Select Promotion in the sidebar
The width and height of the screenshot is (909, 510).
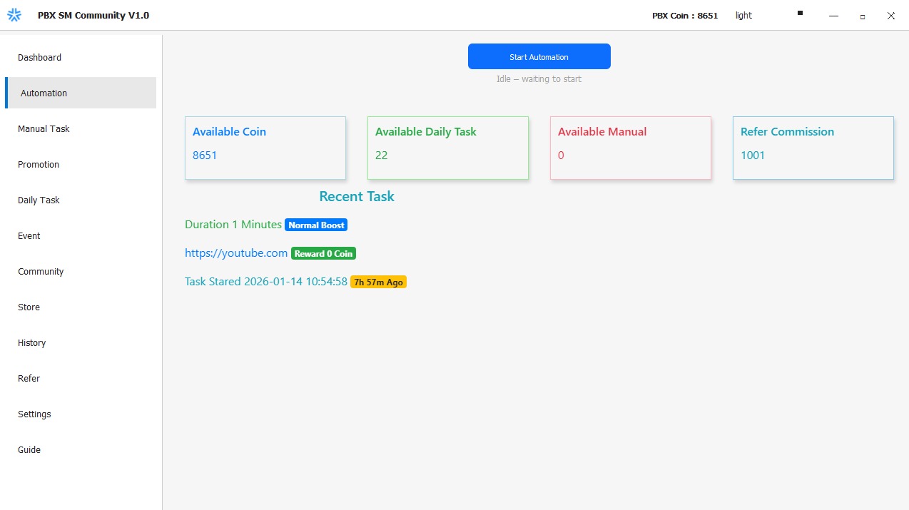click(x=39, y=164)
